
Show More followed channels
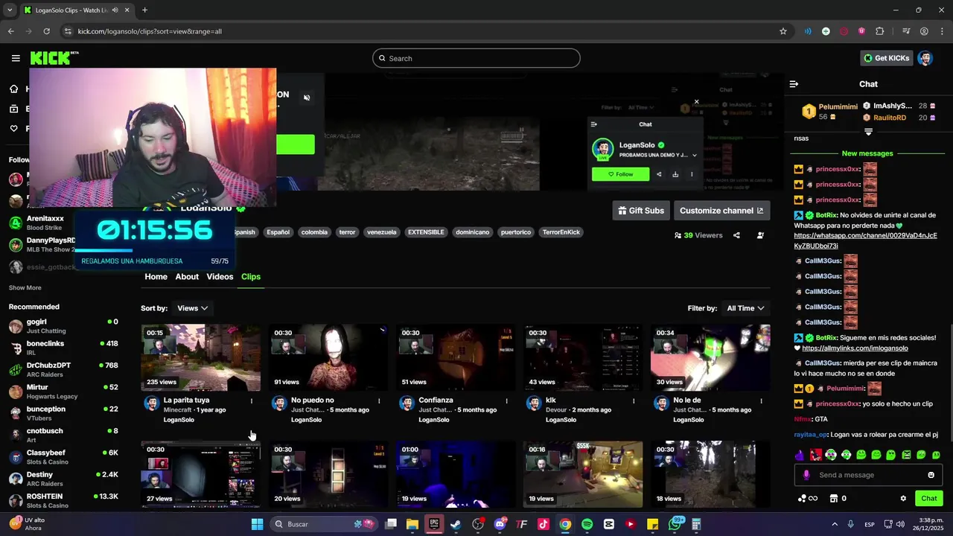pos(25,287)
